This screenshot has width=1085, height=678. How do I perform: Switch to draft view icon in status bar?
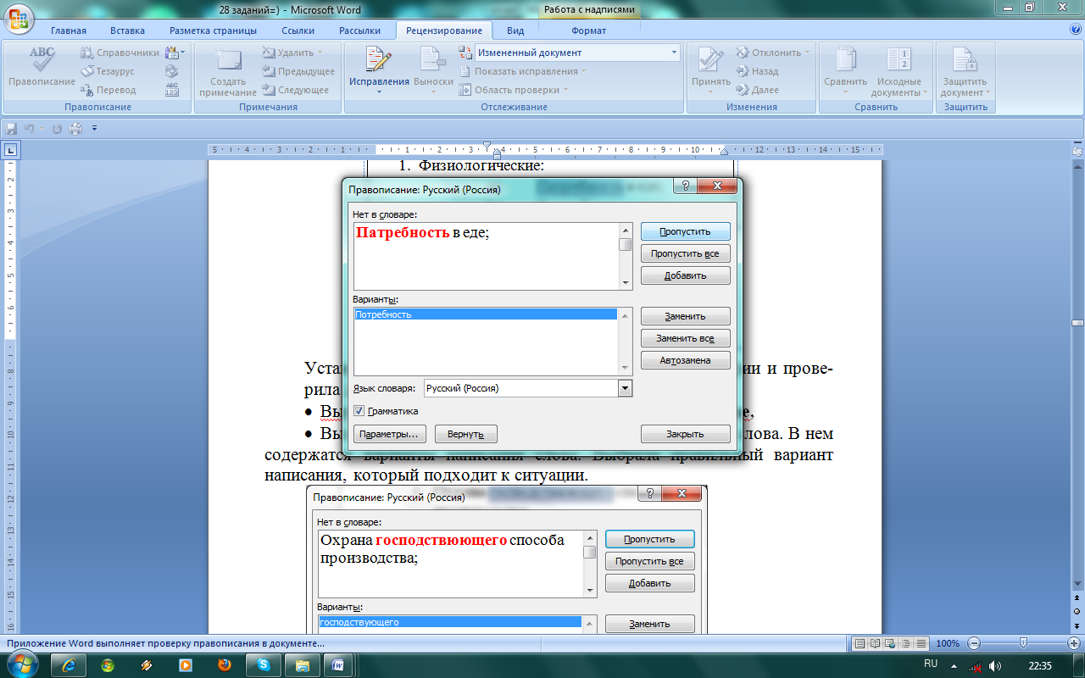(x=921, y=643)
